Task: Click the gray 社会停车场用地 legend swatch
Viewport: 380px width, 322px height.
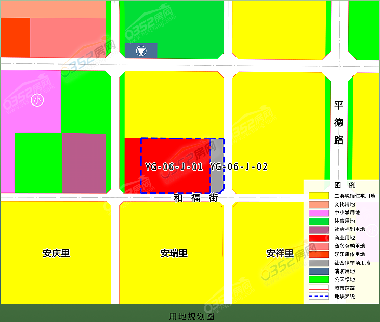Action: pos(318,263)
